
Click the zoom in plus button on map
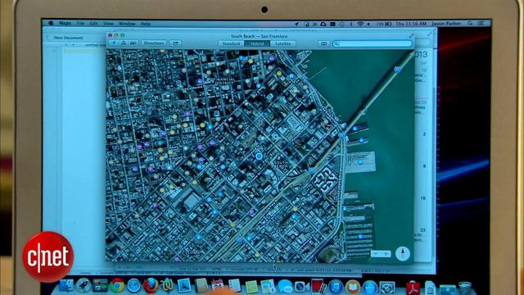386,254
